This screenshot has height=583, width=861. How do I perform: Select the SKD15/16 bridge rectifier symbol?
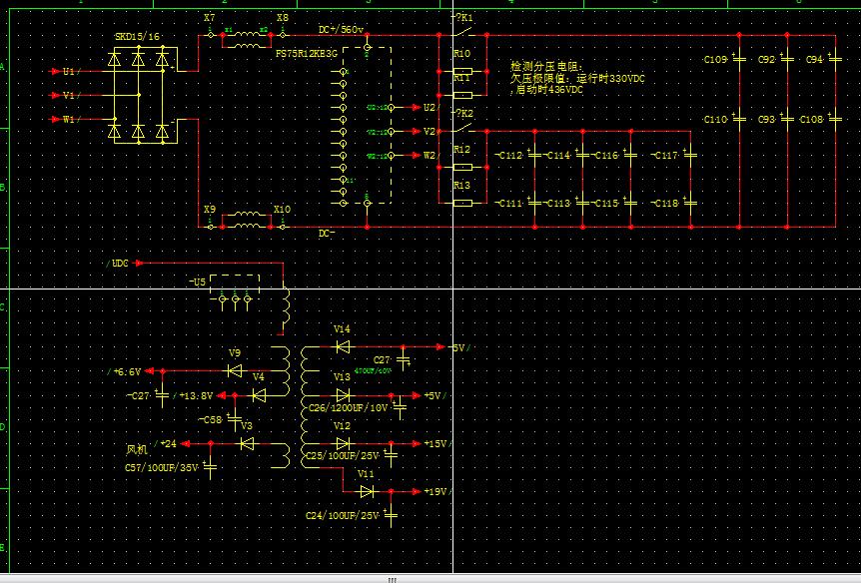coord(139,95)
